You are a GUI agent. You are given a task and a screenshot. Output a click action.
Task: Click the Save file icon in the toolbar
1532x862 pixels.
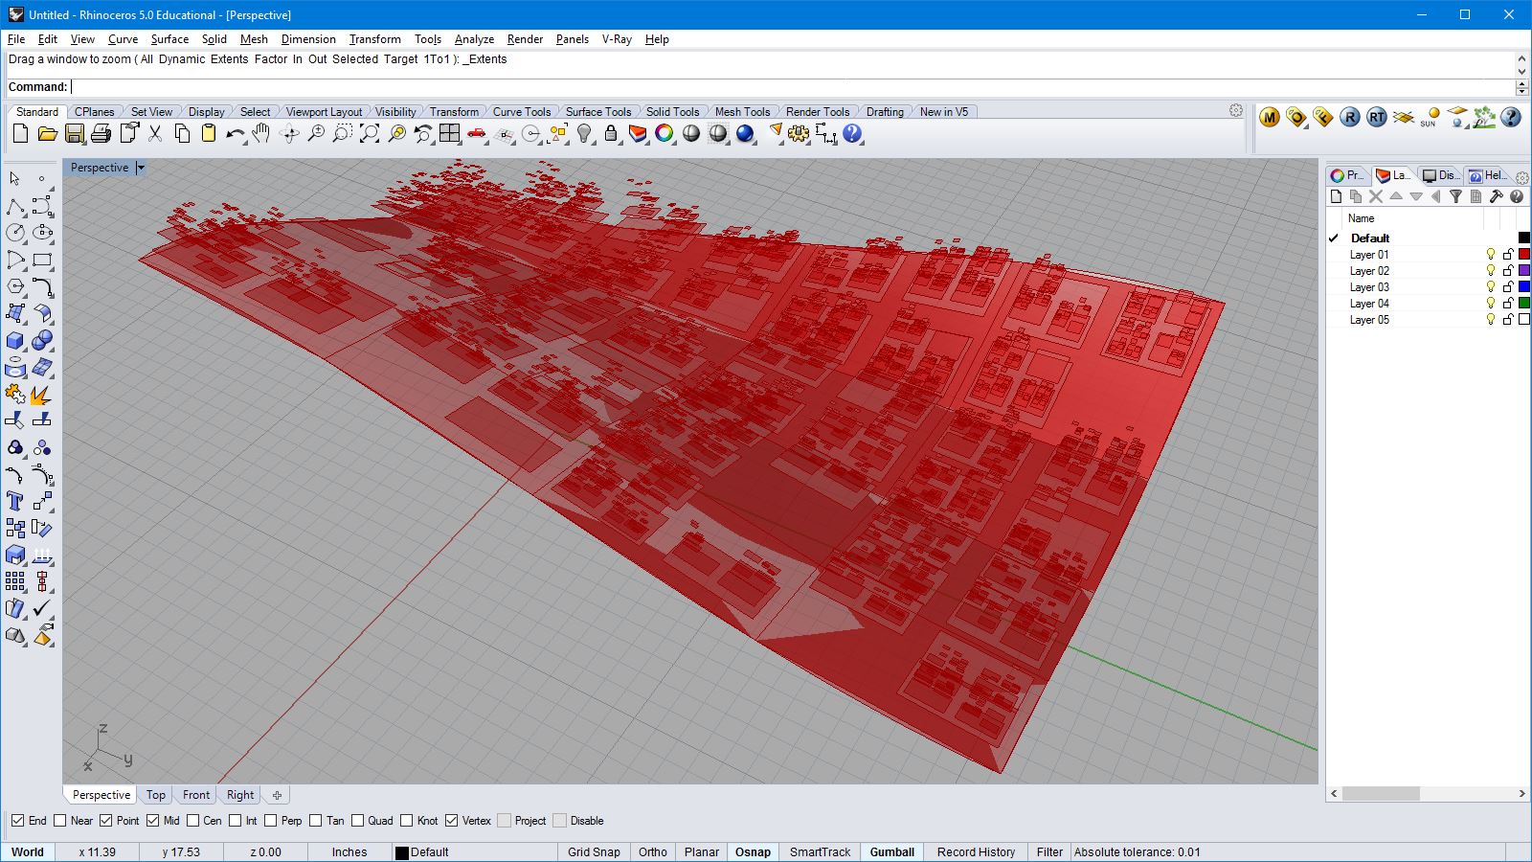coord(75,135)
